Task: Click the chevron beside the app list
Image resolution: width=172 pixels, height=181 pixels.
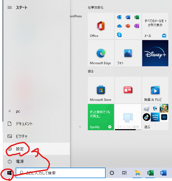Action: coord(80,127)
